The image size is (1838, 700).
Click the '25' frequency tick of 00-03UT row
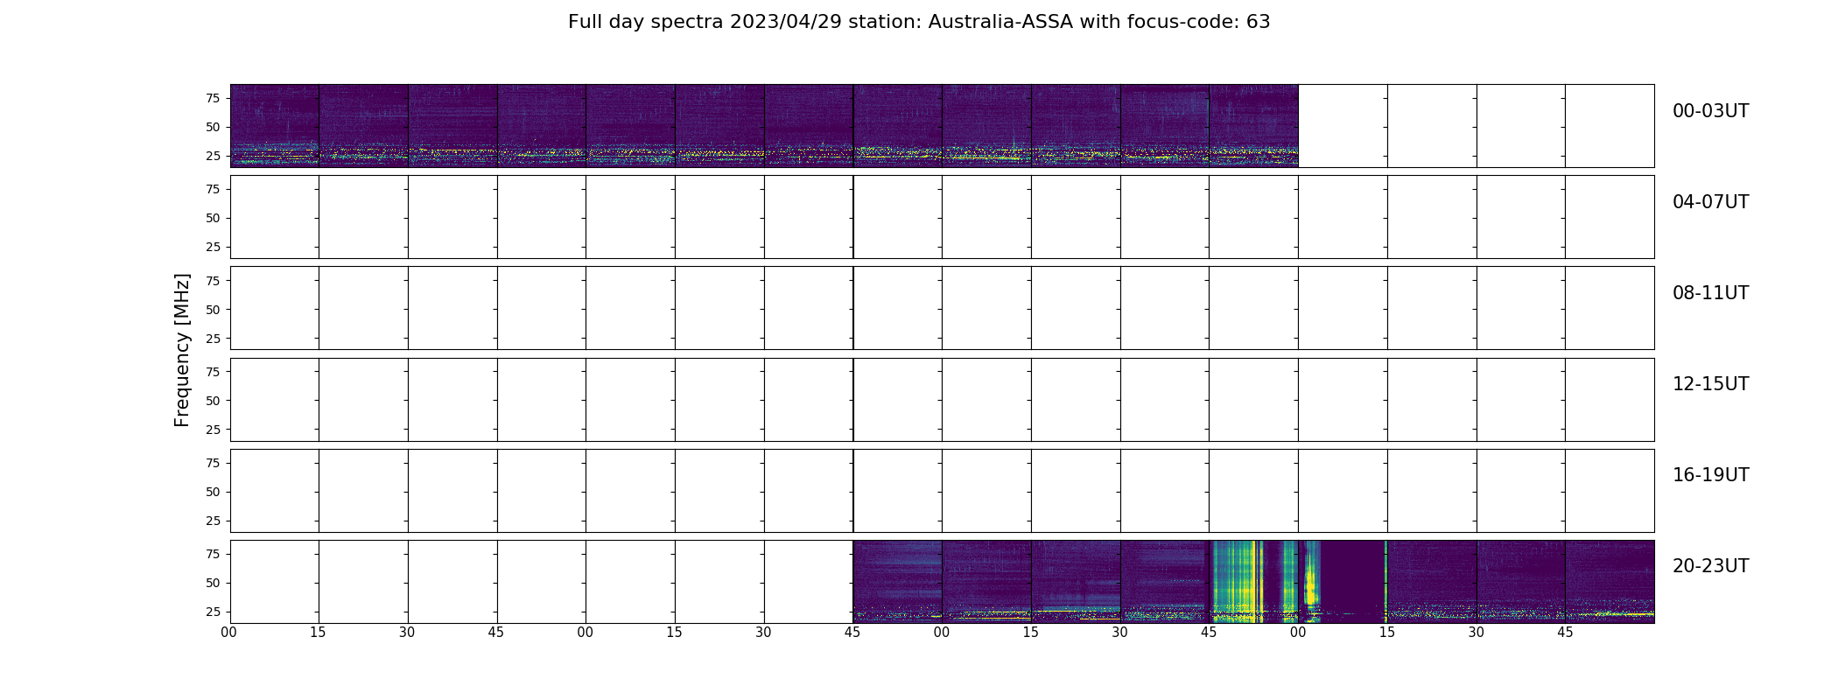click(x=213, y=156)
